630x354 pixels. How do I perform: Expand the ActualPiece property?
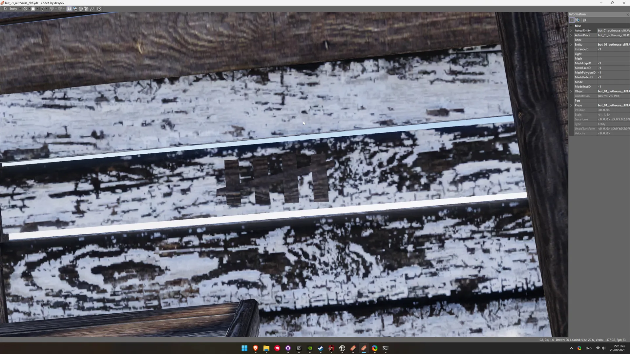pos(571,35)
